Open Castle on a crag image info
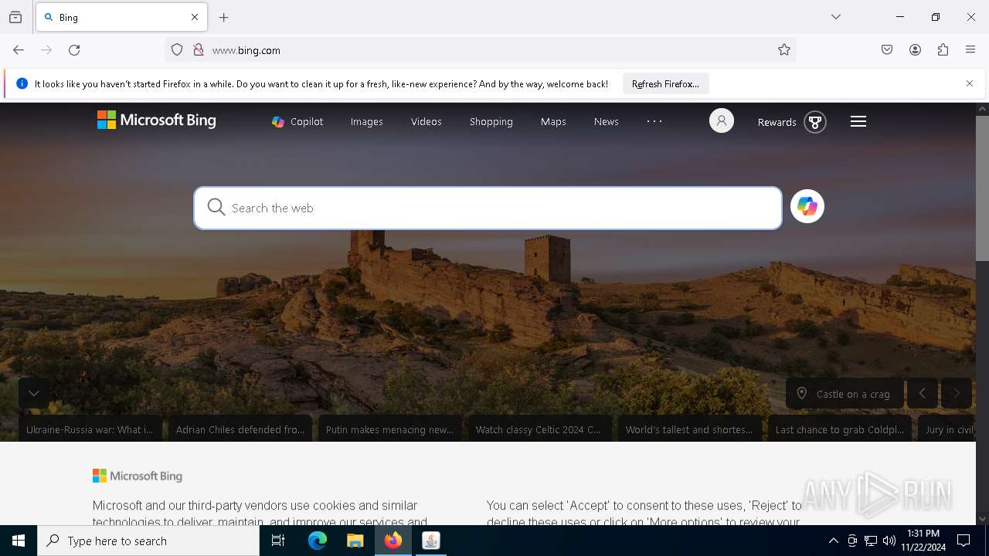This screenshot has width=989, height=556. 845,394
